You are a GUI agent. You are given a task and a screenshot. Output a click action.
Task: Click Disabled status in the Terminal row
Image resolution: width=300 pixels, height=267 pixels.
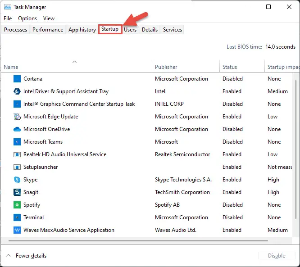click(x=232, y=217)
